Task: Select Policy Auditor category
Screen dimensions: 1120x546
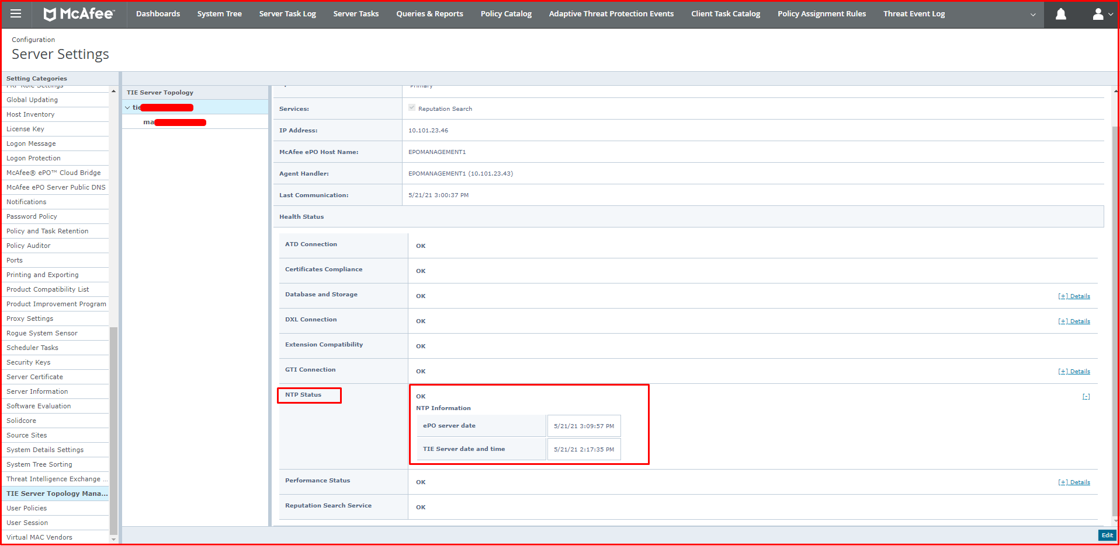Action: pos(55,246)
